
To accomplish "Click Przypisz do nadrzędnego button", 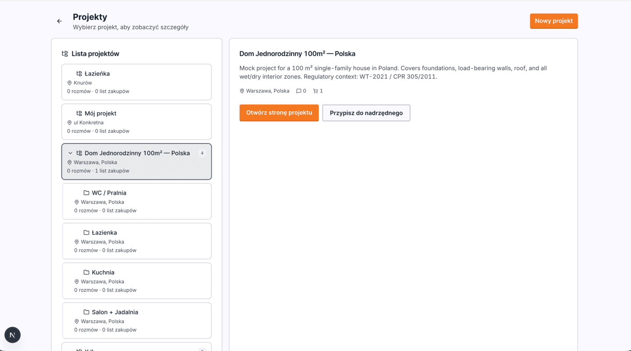I will [366, 113].
